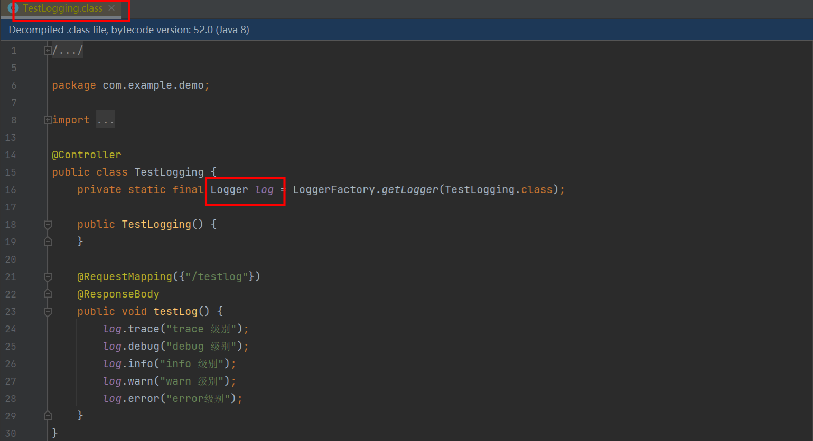Collapse the @RequestMapping annotation fold on line 21
Image resolution: width=813 pixels, height=441 pixels.
click(x=48, y=277)
